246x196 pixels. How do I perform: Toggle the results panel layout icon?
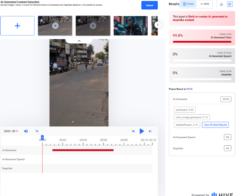[230, 4]
